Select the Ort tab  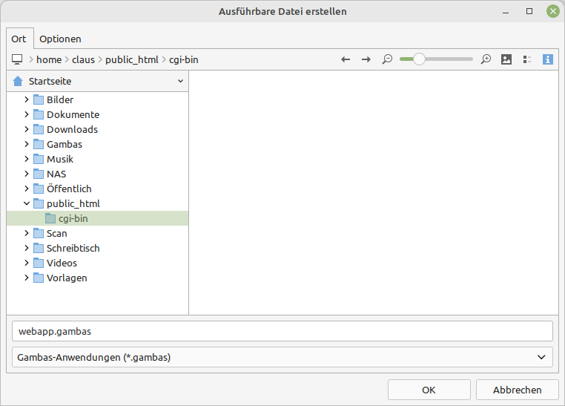pyautogui.click(x=19, y=39)
